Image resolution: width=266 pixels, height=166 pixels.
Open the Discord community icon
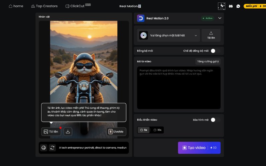coord(231,6)
